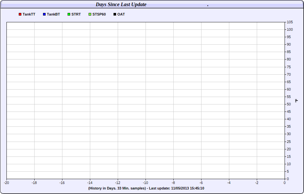Click the -8 x-axis tick label

[x=173, y=183]
